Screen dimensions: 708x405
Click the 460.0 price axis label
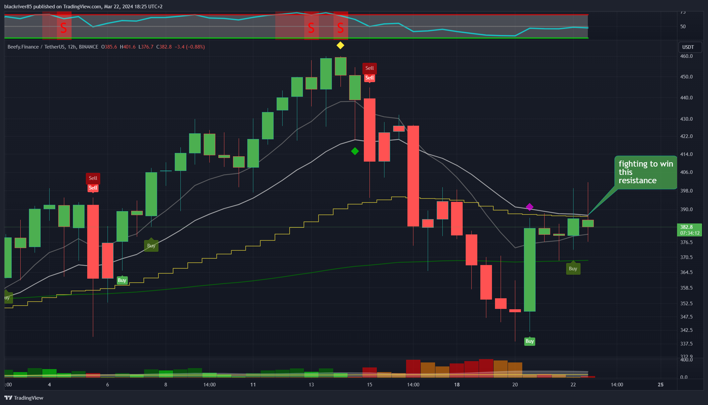(686, 56)
